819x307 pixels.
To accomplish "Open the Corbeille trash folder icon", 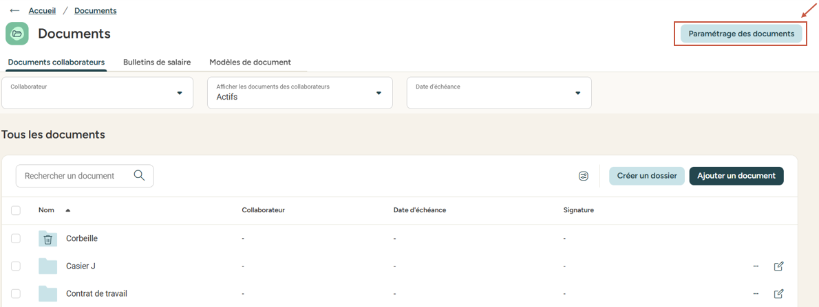I will [x=47, y=238].
